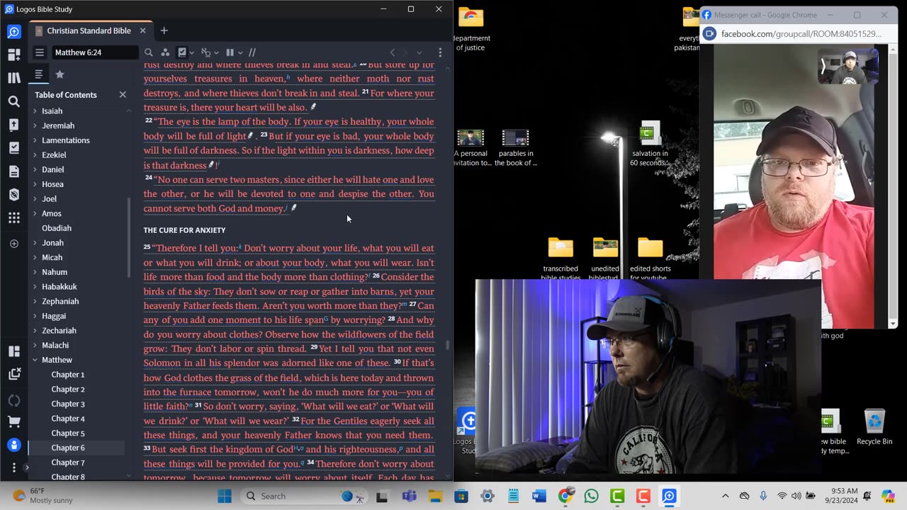Expand the Isaiah book in contents
Image resolution: width=907 pixels, height=510 pixels.
point(35,111)
